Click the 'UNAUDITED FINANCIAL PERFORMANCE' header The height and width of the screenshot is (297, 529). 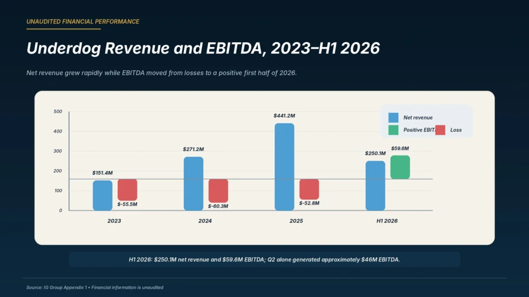click(x=83, y=22)
